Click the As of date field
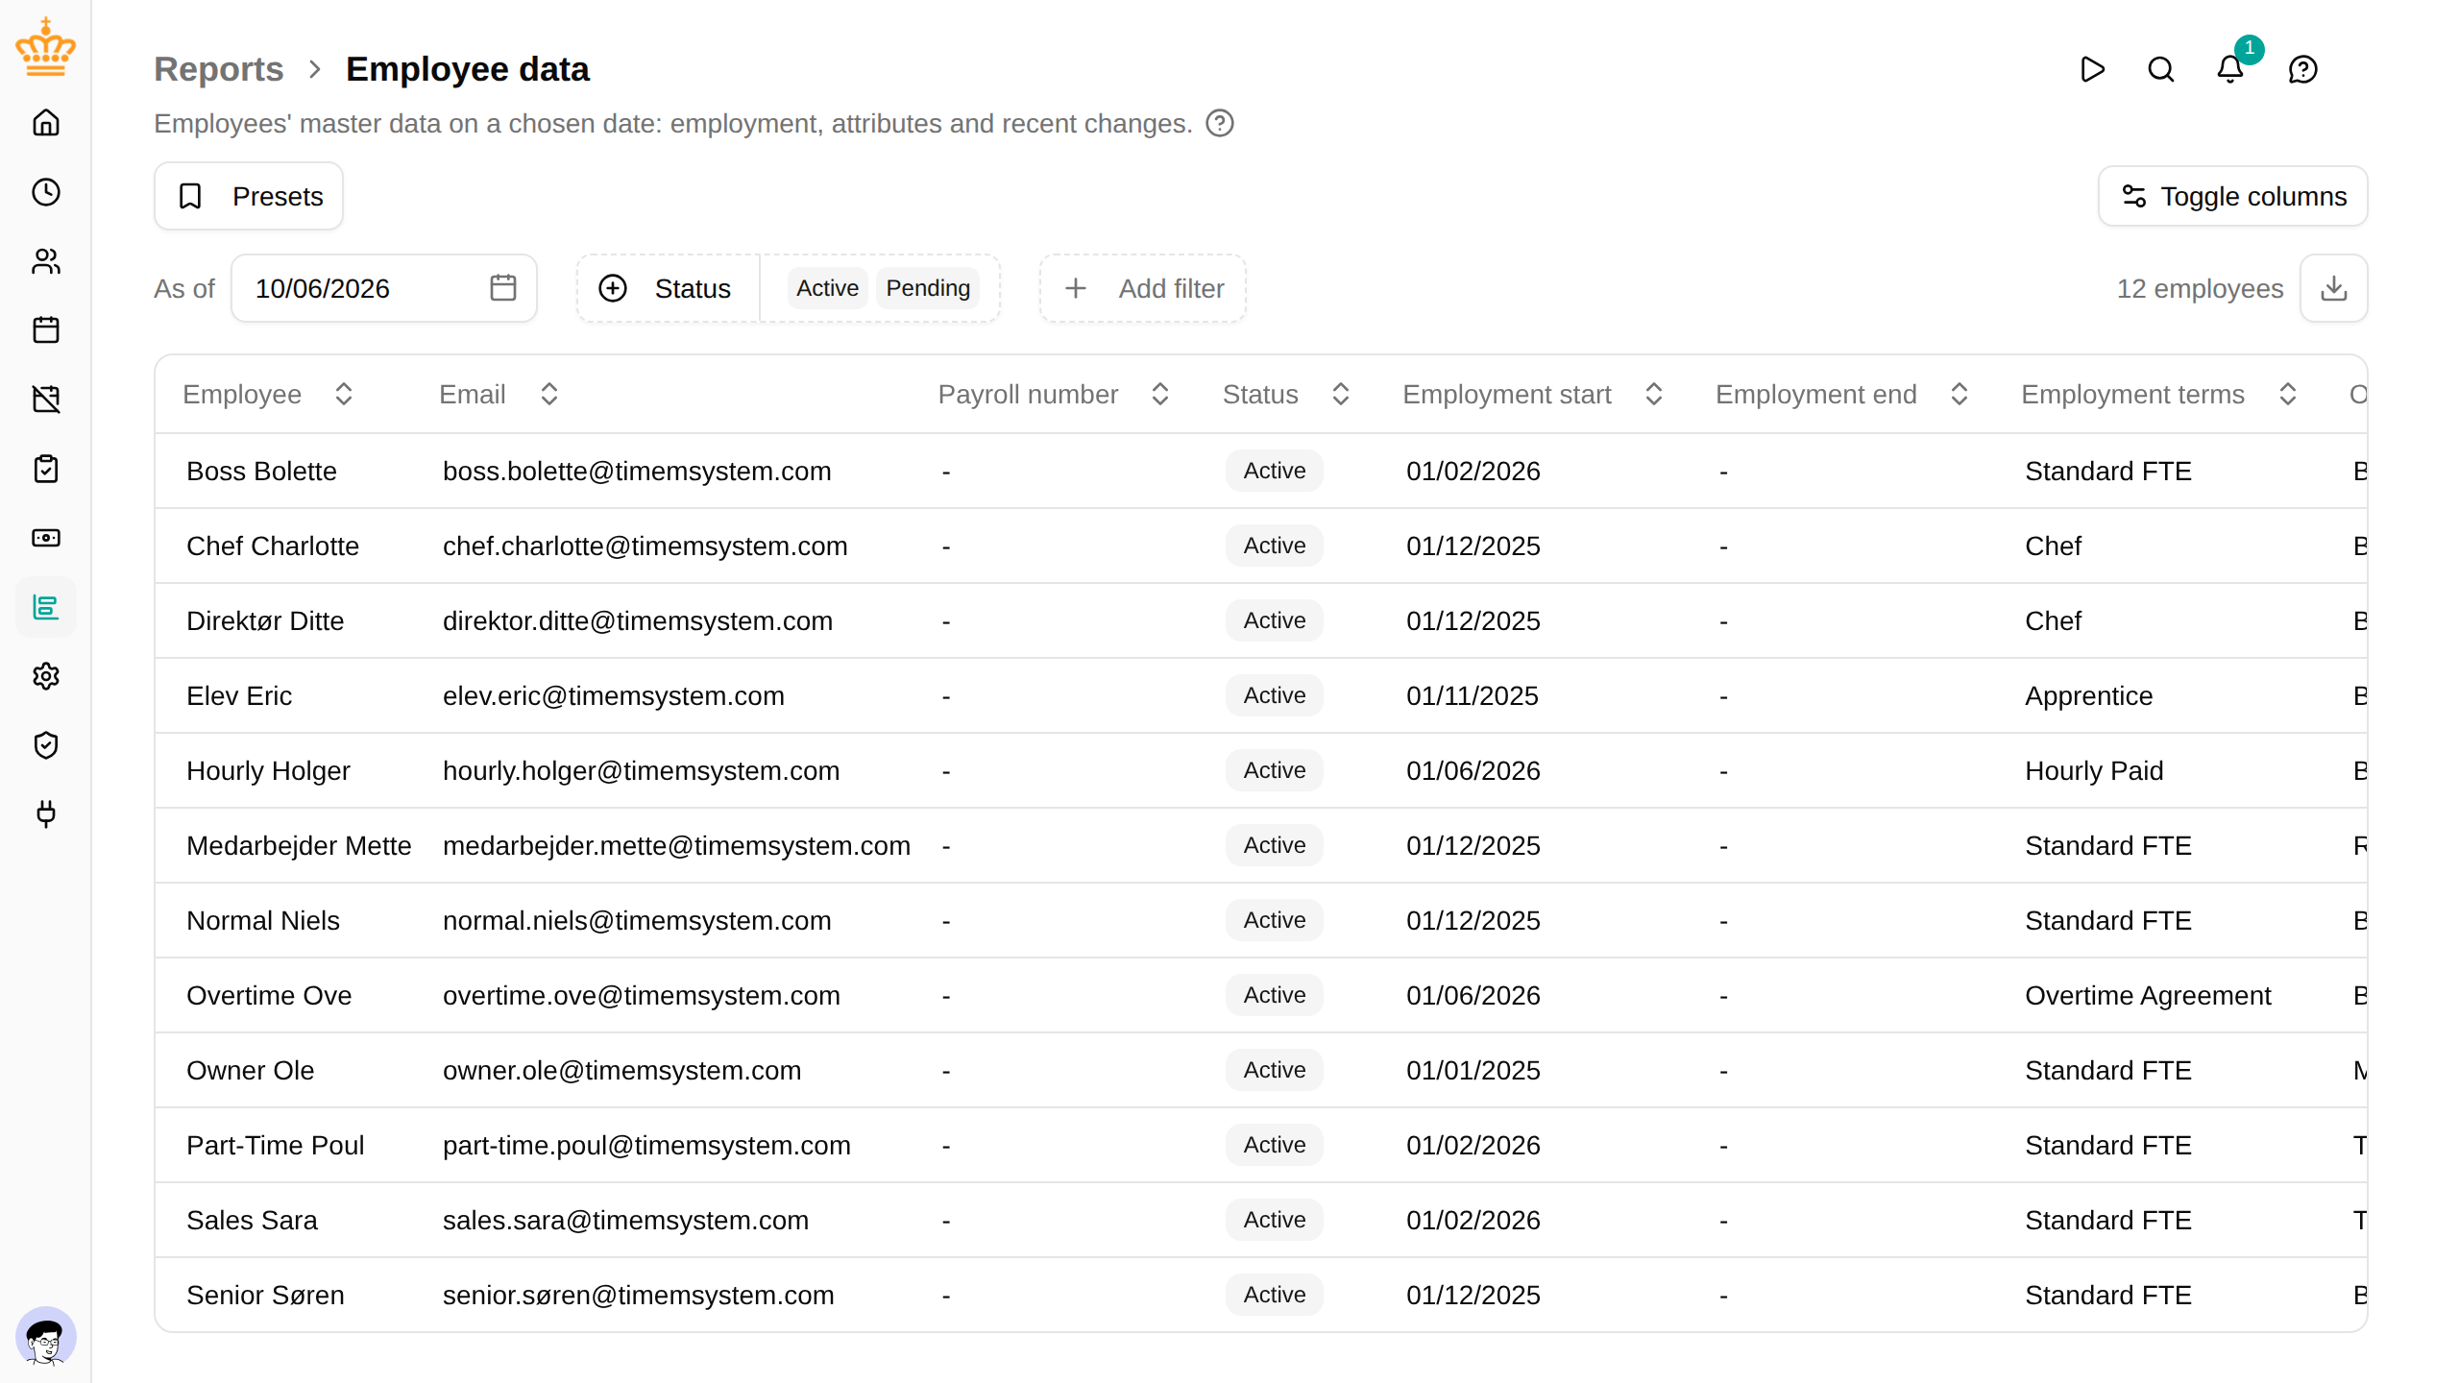 384,288
